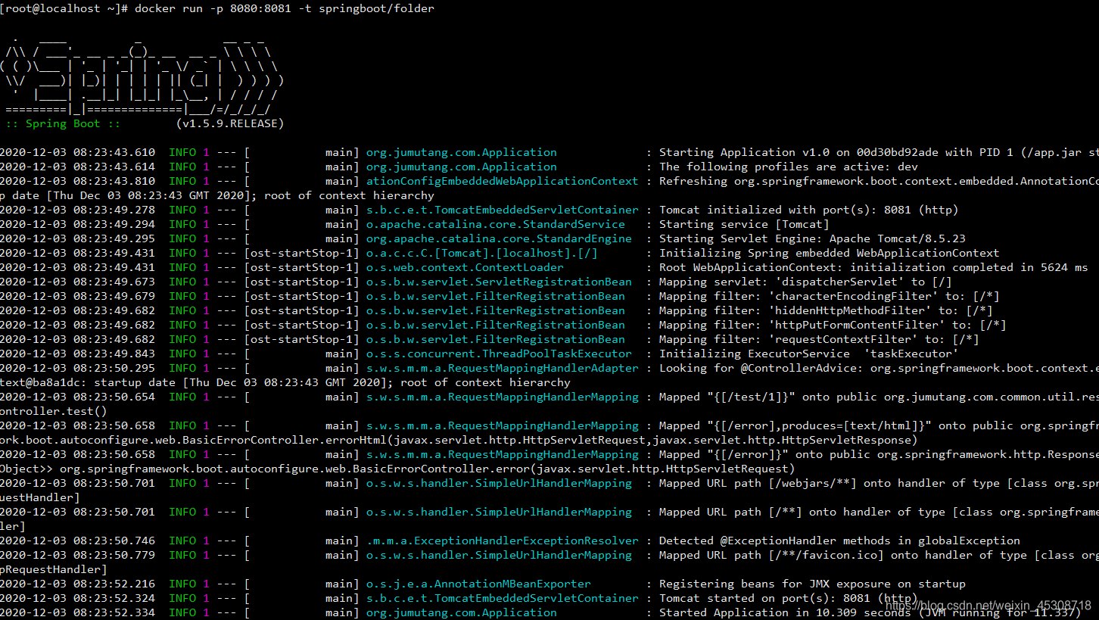
Task: Click logger org.apache.catalina.core.StandardEngine
Action: coord(499,238)
